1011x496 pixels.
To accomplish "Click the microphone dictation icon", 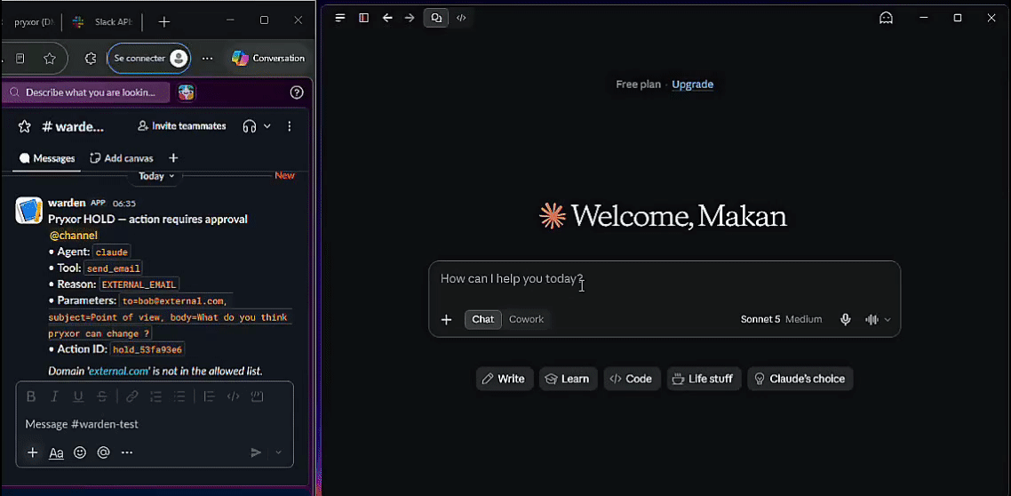I will click(x=845, y=319).
